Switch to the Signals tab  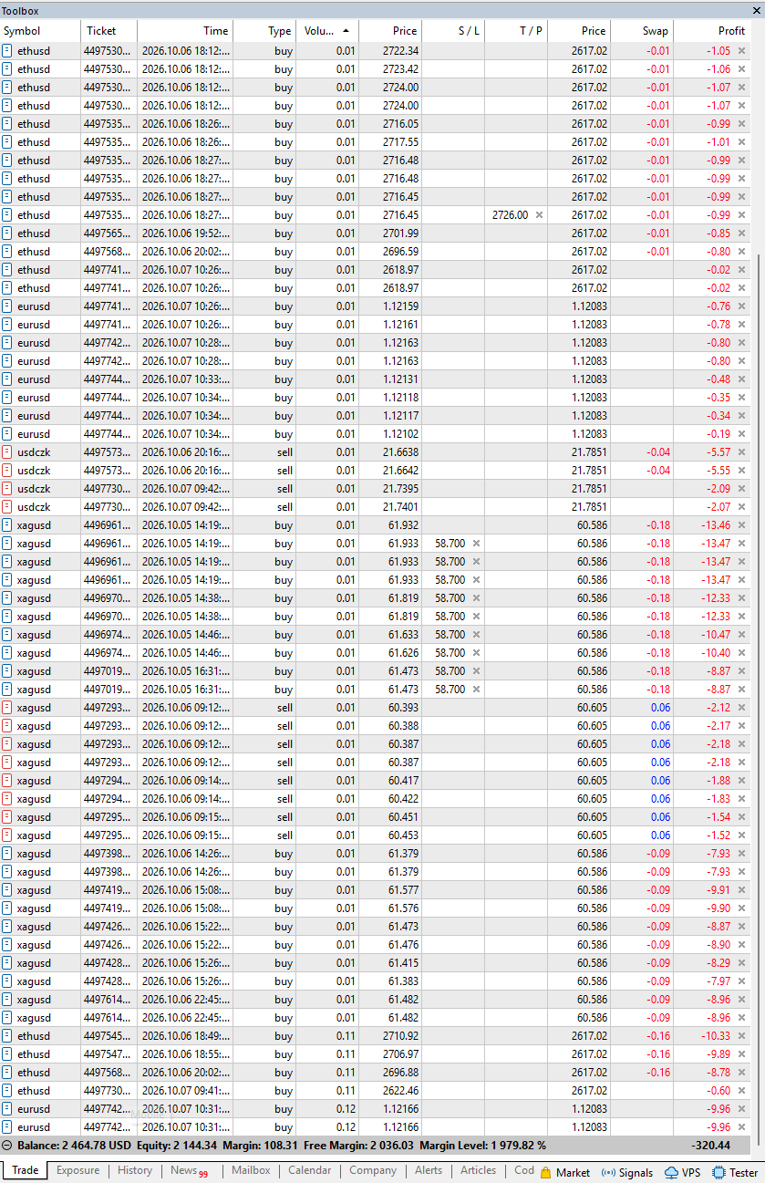pyautogui.click(x=628, y=1172)
